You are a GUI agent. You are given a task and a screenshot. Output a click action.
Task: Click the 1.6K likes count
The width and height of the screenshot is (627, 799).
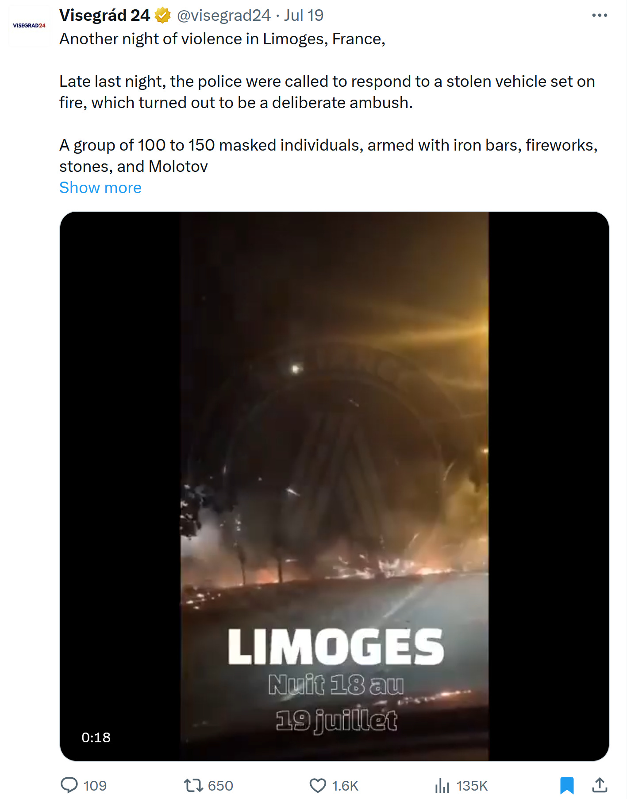pyautogui.click(x=345, y=786)
